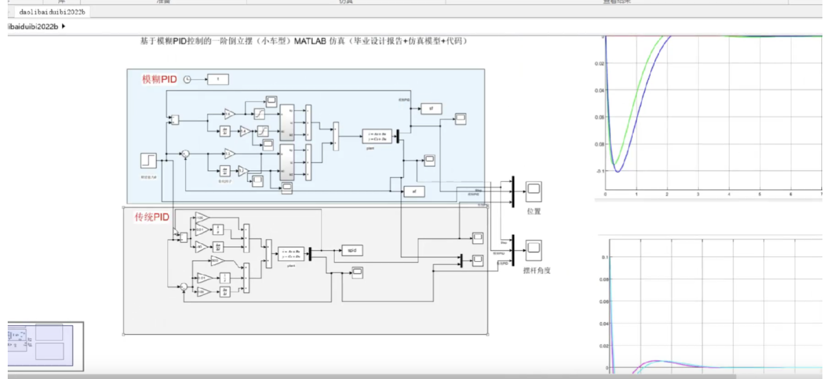This screenshot has height=379, width=823.
Task: Expand the breadcrumb arrow after model name
Action: pyautogui.click(x=64, y=27)
